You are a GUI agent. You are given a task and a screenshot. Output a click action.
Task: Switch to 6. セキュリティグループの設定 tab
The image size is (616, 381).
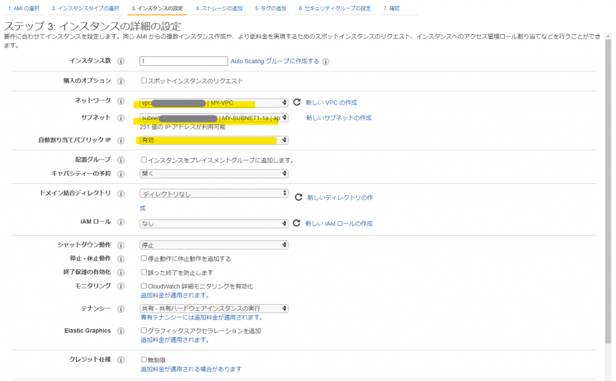(x=334, y=9)
